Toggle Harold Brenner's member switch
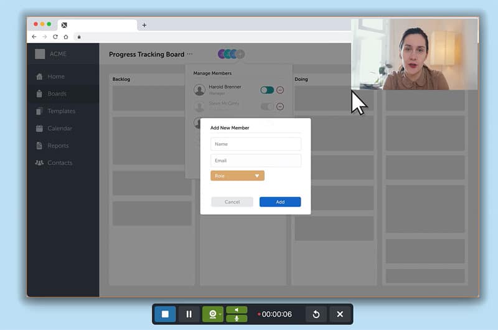This screenshot has width=498, height=330. tap(267, 90)
